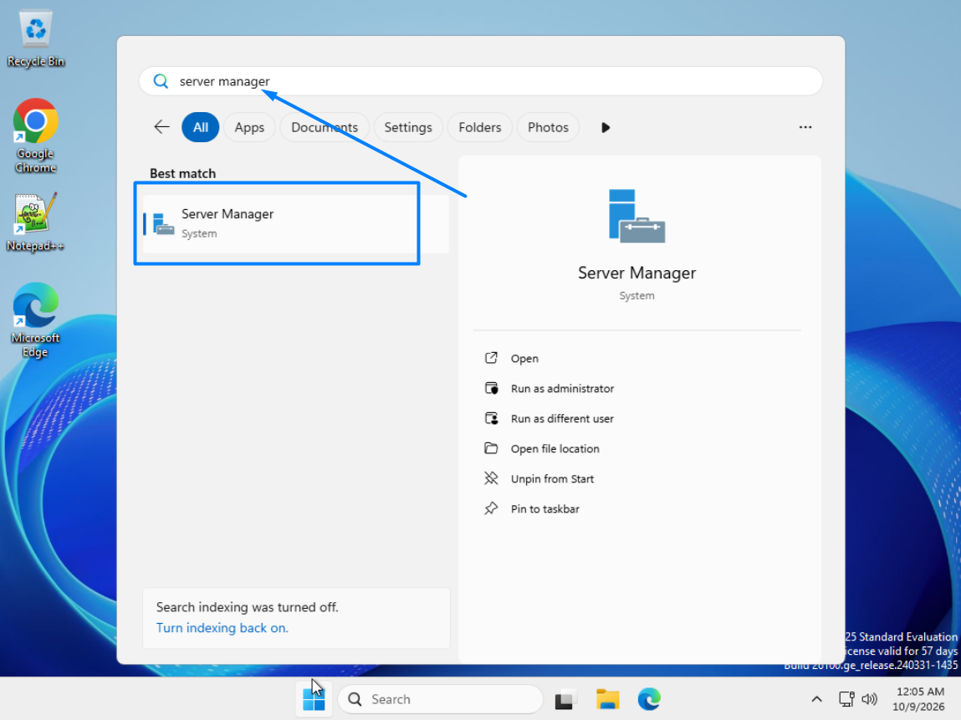This screenshot has width=961, height=720.
Task: Switch to the Documents filter
Action: coord(325,127)
